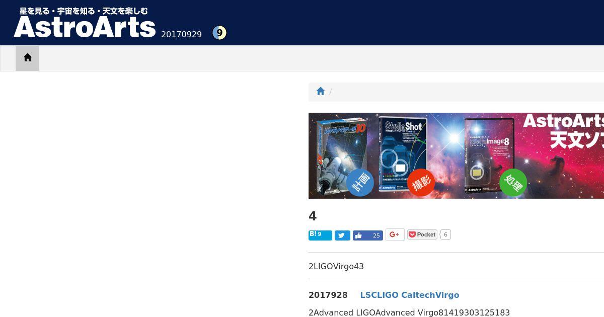The image size is (604, 317).
Task: Open the home icon in navigation bar
Action: point(27,58)
